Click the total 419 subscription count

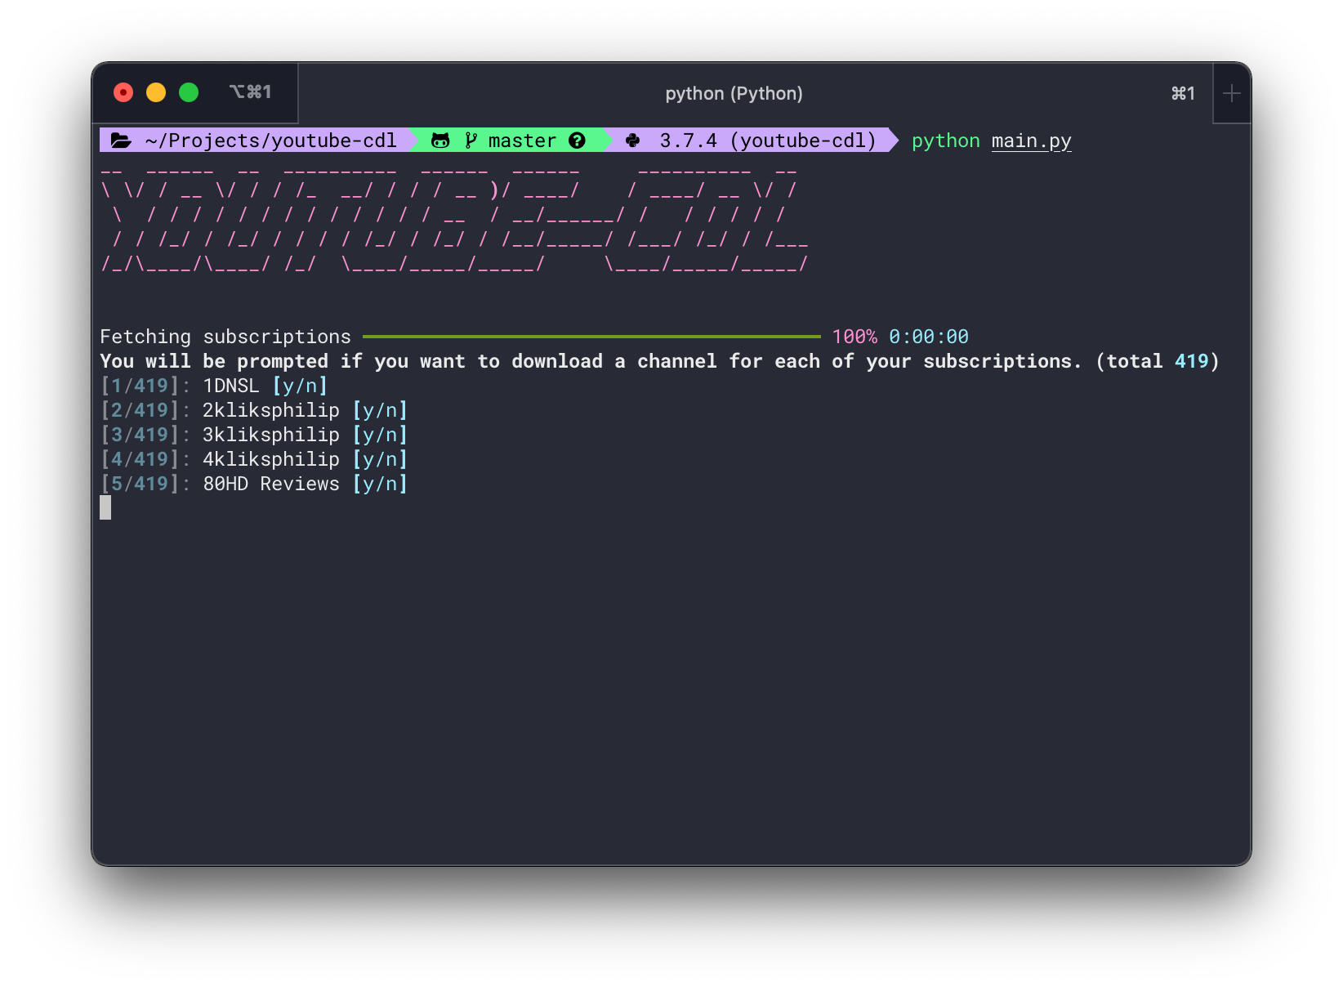pos(1160,360)
